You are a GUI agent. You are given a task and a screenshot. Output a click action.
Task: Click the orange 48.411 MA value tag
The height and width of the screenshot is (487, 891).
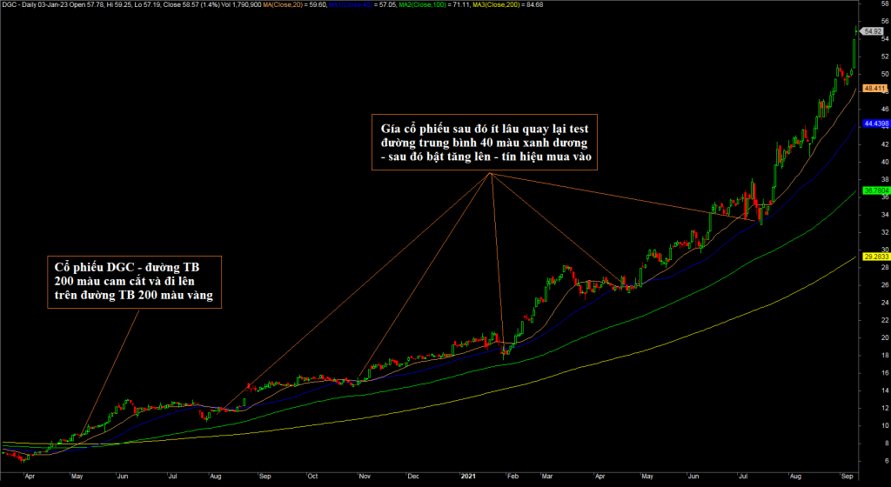click(x=874, y=89)
